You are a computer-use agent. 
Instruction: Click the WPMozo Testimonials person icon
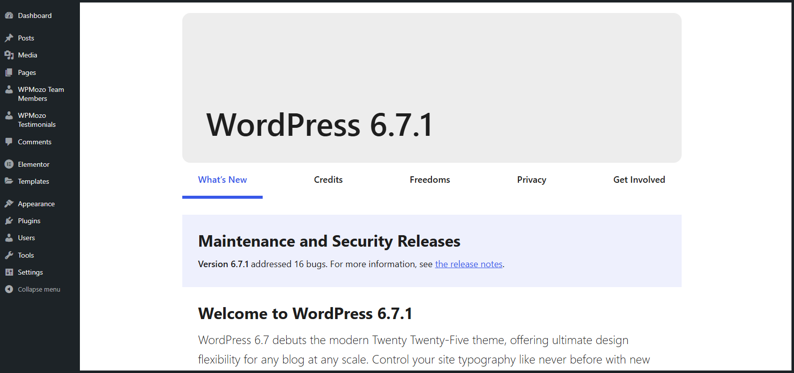[x=9, y=116]
